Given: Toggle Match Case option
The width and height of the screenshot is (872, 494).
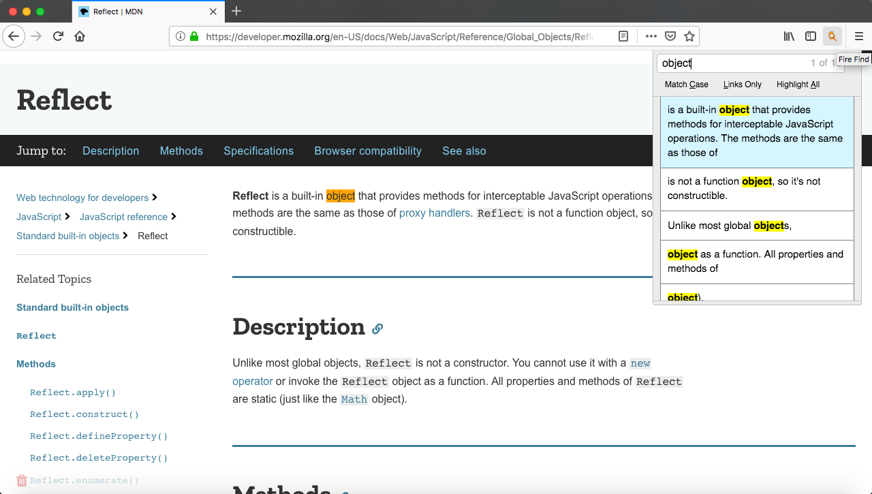Looking at the screenshot, I should tap(687, 84).
